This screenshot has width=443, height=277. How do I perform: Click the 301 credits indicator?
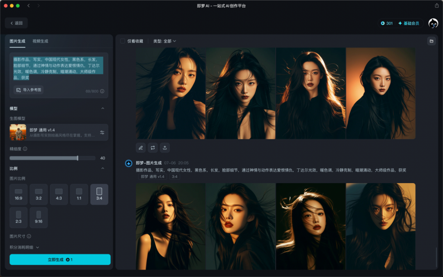coord(387,23)
